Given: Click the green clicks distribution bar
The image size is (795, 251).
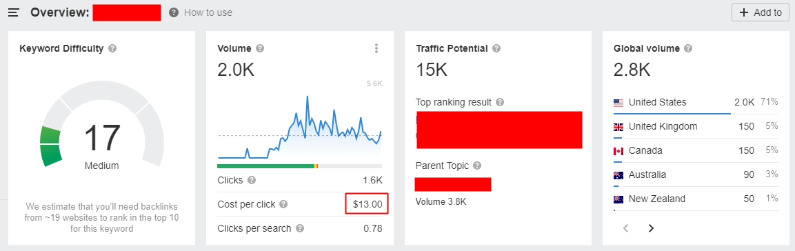Looking at the screenshot, I should pos(265,165).
